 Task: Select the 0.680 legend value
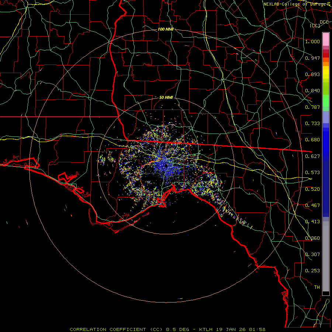[312, 140]
